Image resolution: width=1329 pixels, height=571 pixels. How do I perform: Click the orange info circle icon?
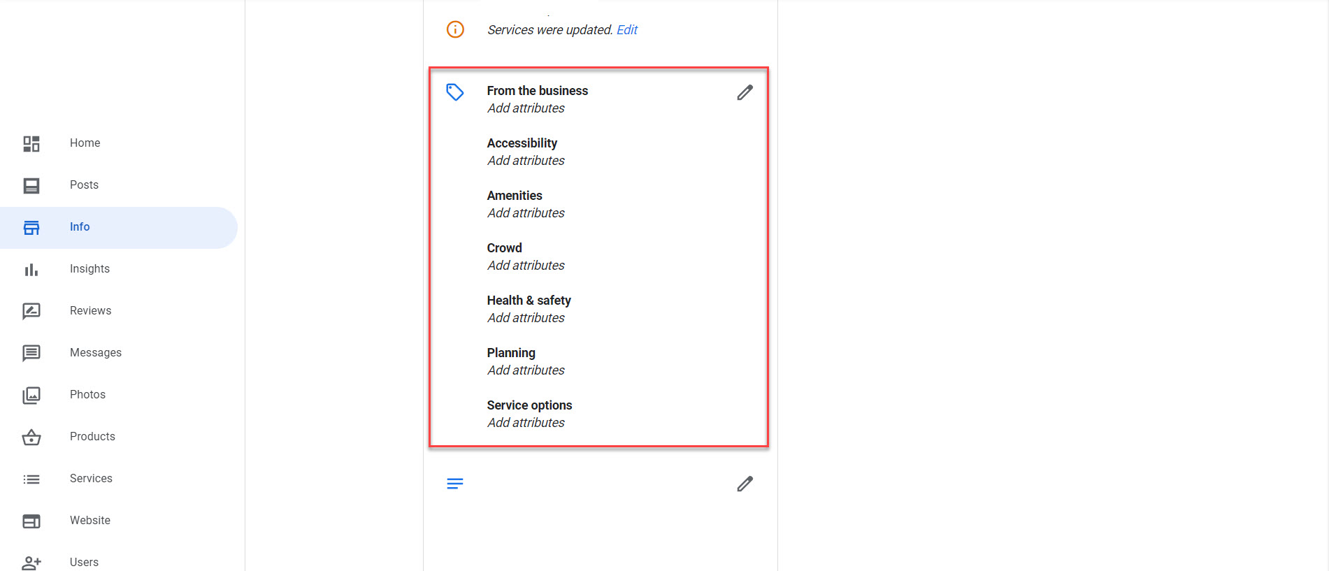(455, 29)
